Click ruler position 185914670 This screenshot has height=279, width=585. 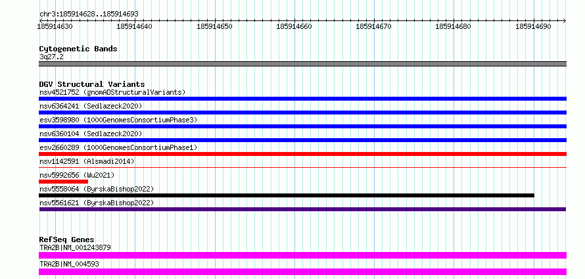coord(374,26)
